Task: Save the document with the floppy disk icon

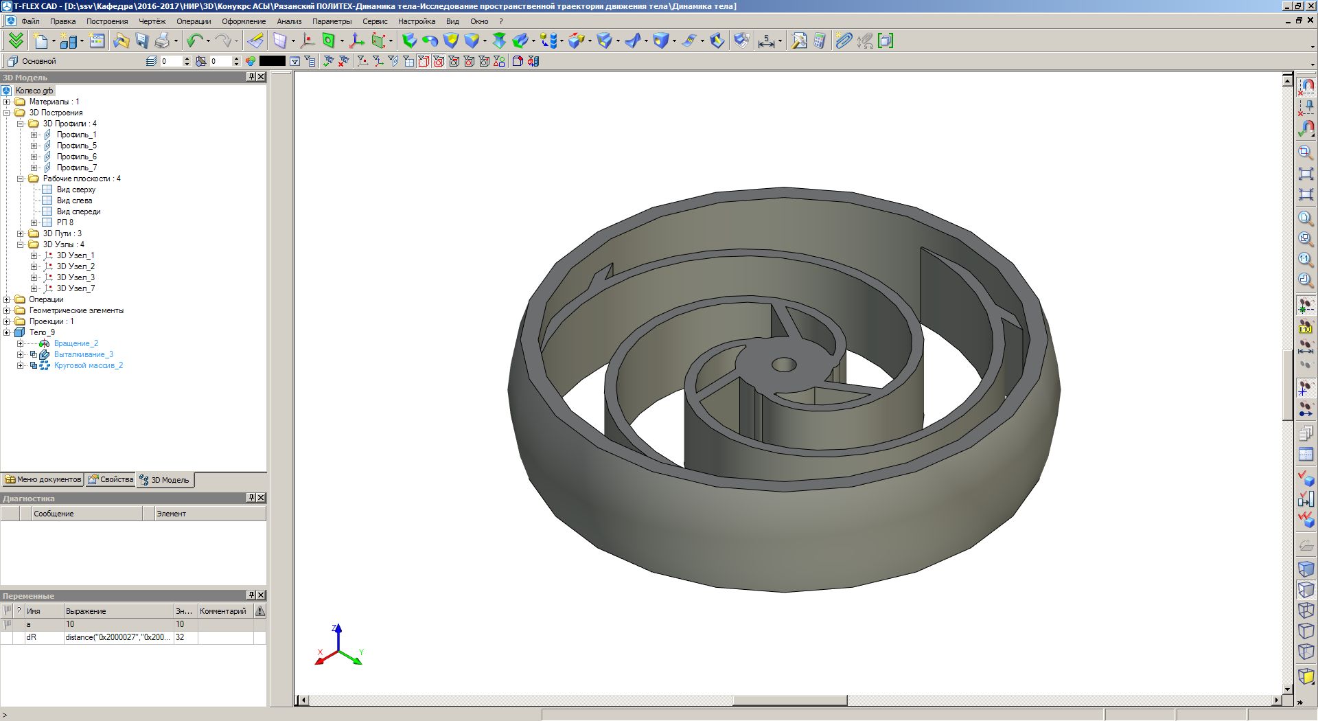Action: tap(142, 41)
